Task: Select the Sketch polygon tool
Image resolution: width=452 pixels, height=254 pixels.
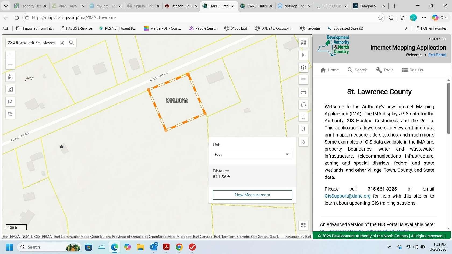Action: coord(303,105)
